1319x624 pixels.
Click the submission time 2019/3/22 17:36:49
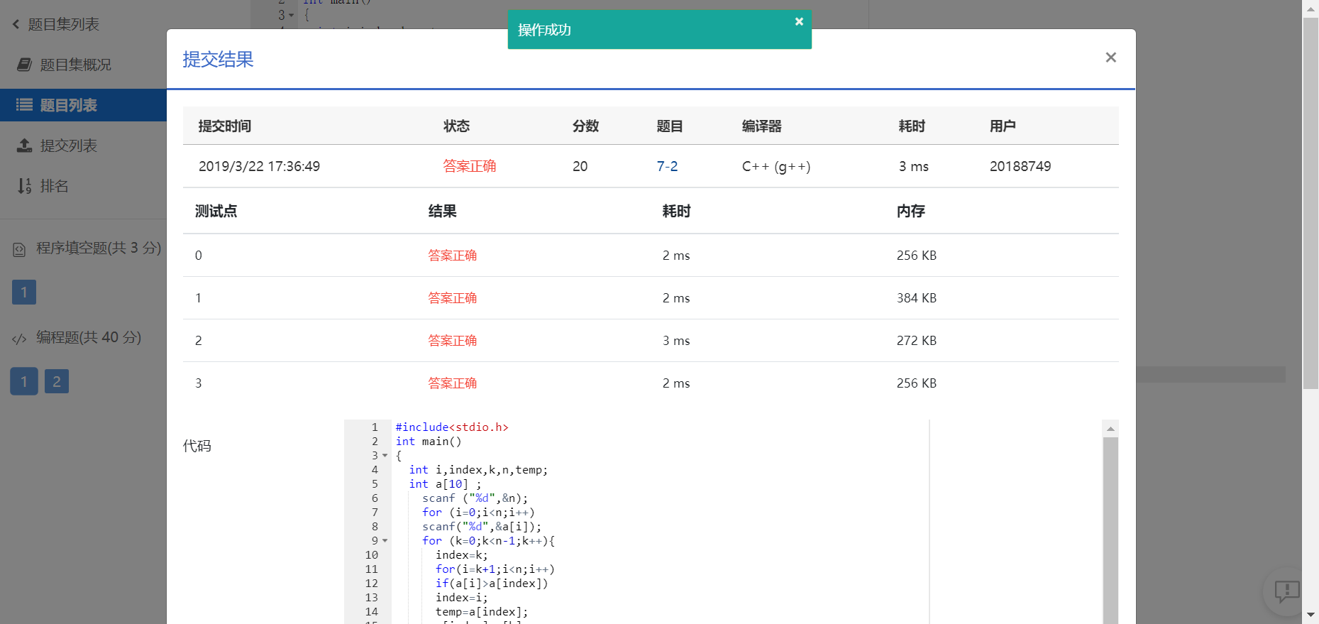pyautogui.click(x=259, y=166)
